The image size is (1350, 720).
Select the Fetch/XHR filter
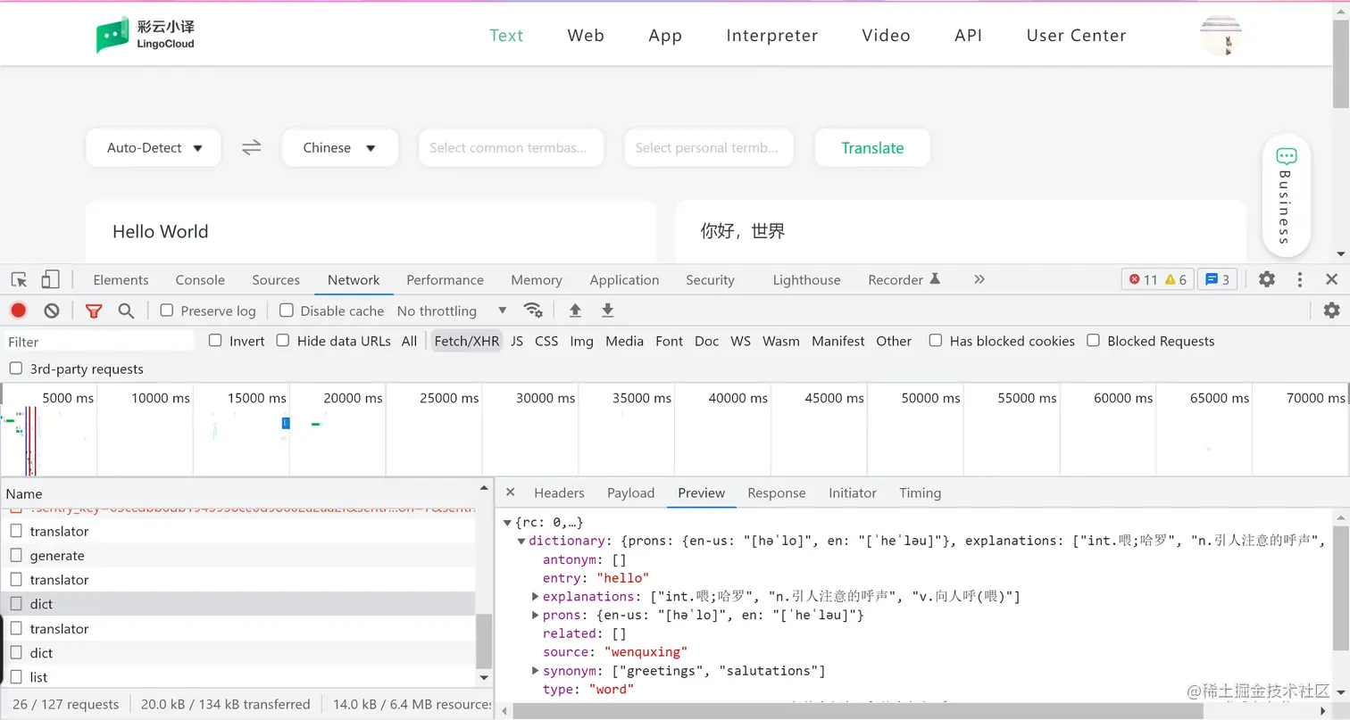pos(466,341)
